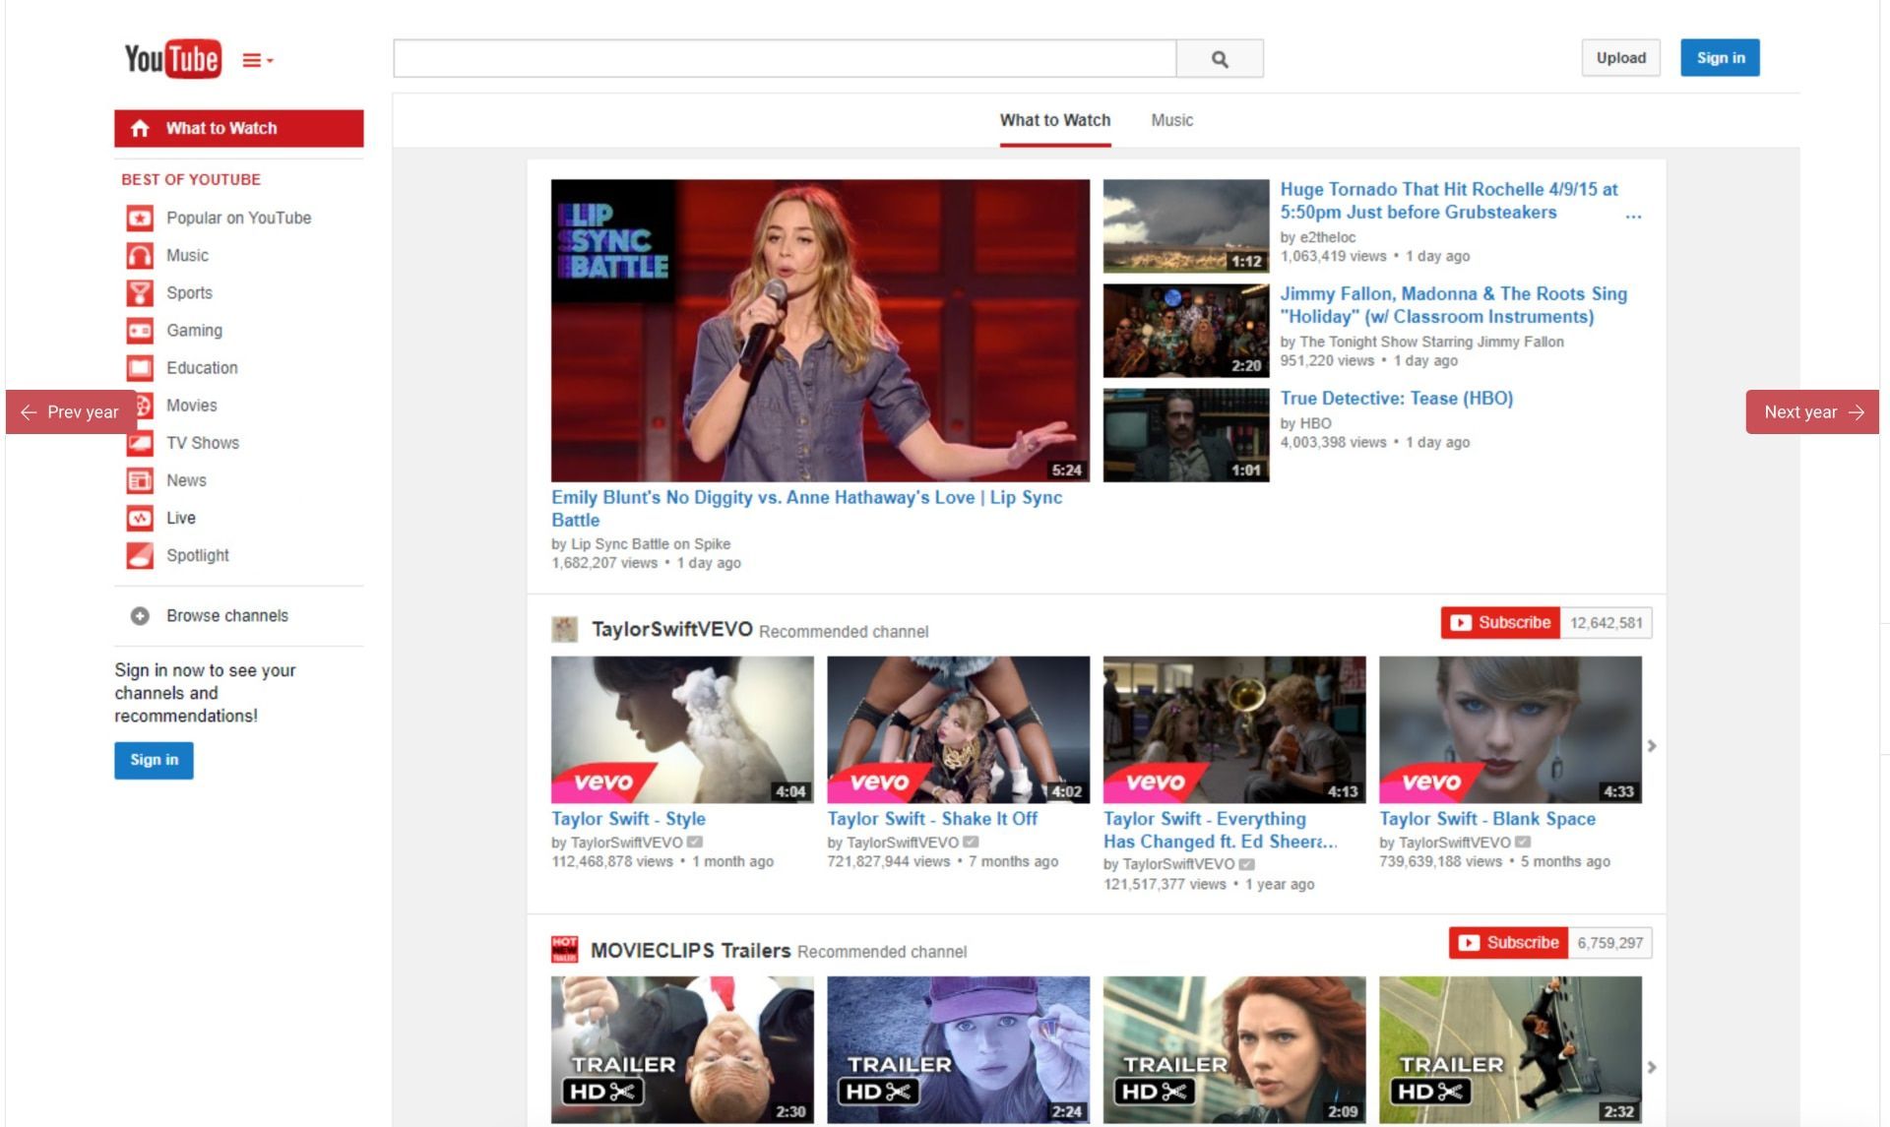Switch to the Music tab
Image resolution: width=1890 pixels, height=1127 pixels.
click(x=1171, y=120)
